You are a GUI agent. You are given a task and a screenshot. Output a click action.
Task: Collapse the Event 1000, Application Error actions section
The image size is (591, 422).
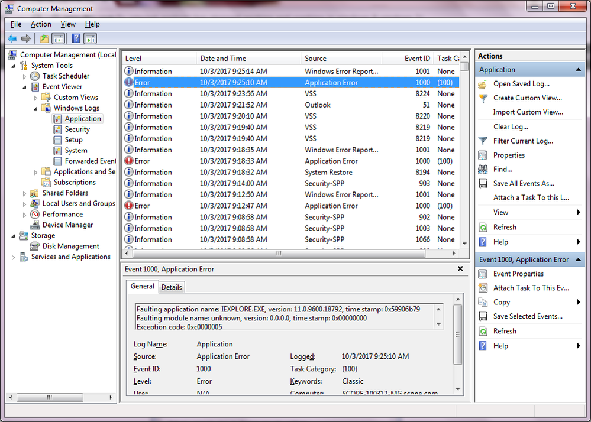578,259
